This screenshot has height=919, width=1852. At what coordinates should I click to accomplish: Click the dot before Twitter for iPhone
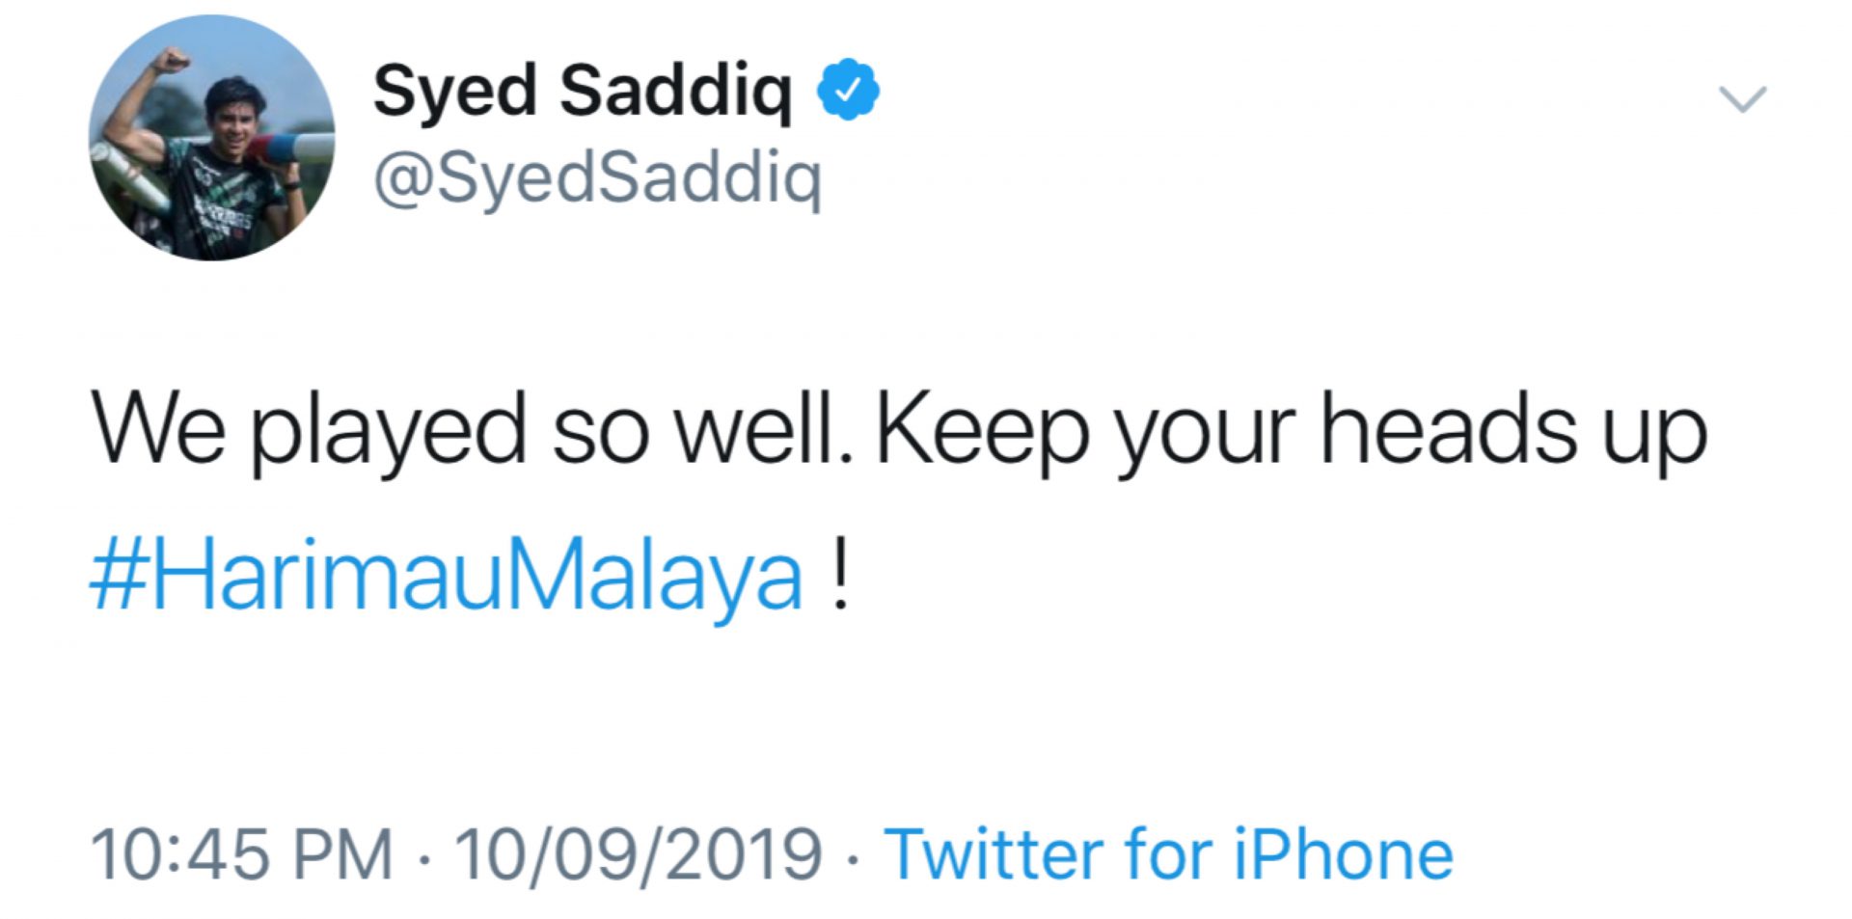click(853, 856)
